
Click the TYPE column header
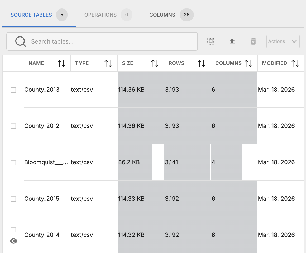pos(94,63)
